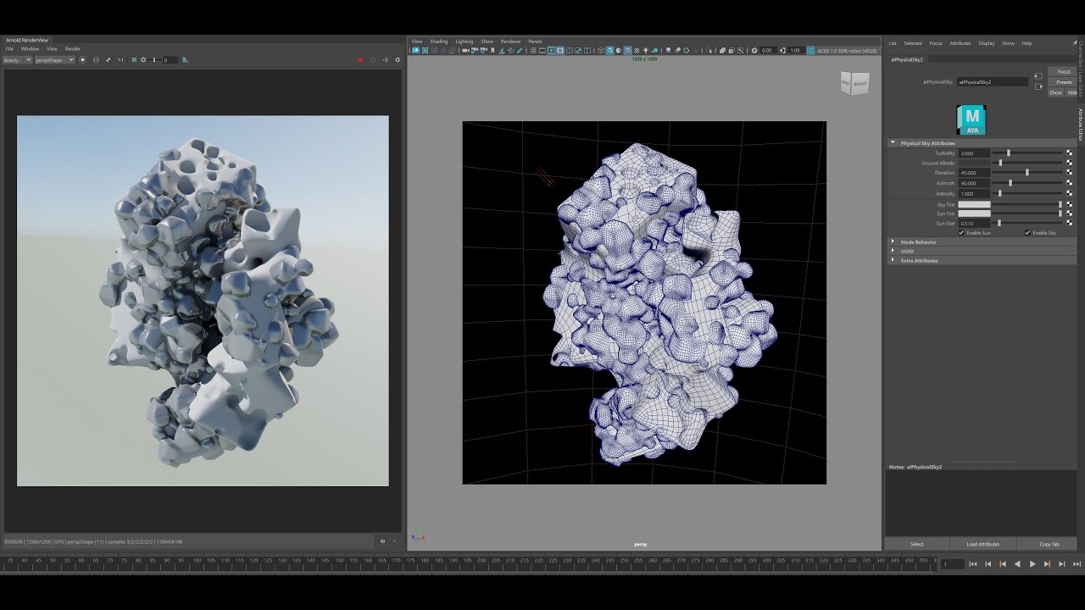The height and width of the screenshot is (610, 1085).
Task: Toggle the Enable Sun checkbox
Action: coord(961,233)
